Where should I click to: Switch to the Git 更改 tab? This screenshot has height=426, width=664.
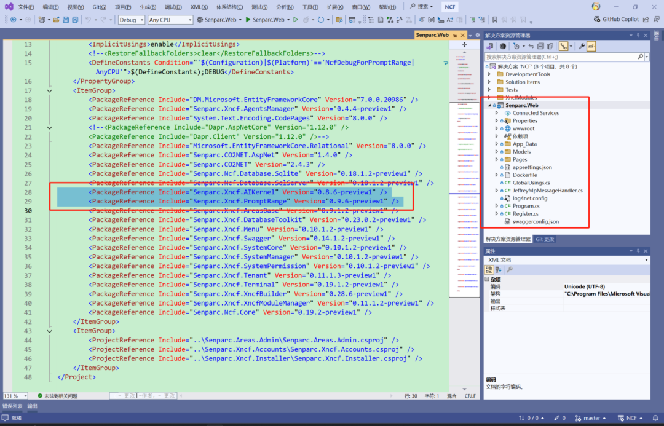545,239
